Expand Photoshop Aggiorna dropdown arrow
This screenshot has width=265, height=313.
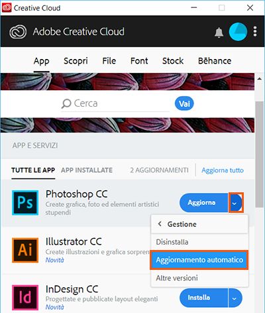coord(235,203)
